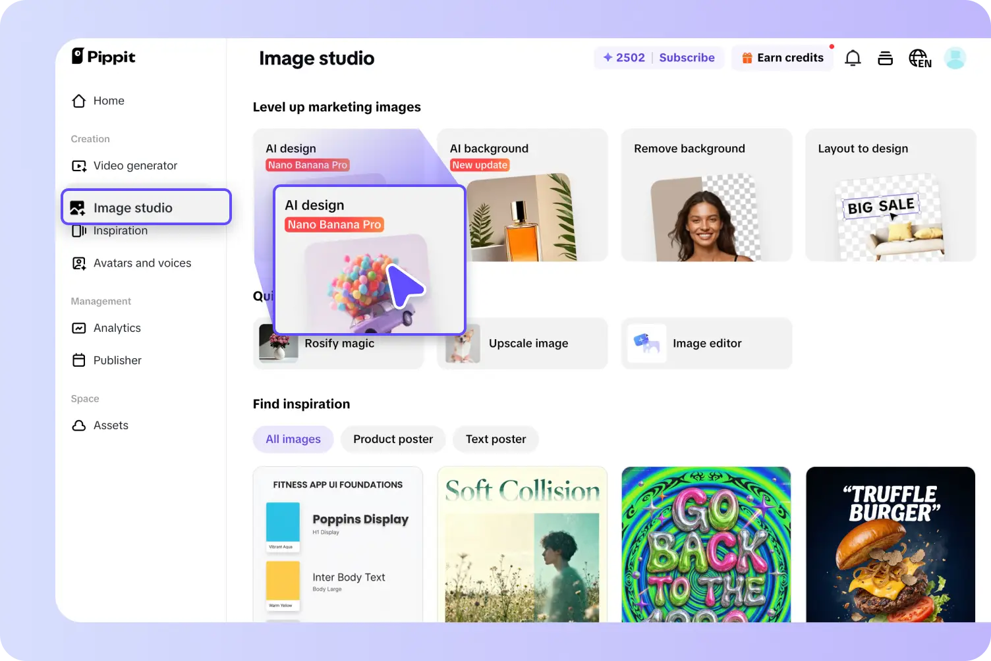This screenshot has height=661, width=991.
Task: Switch to the Product poster filter tab
Action: point(393,439)
